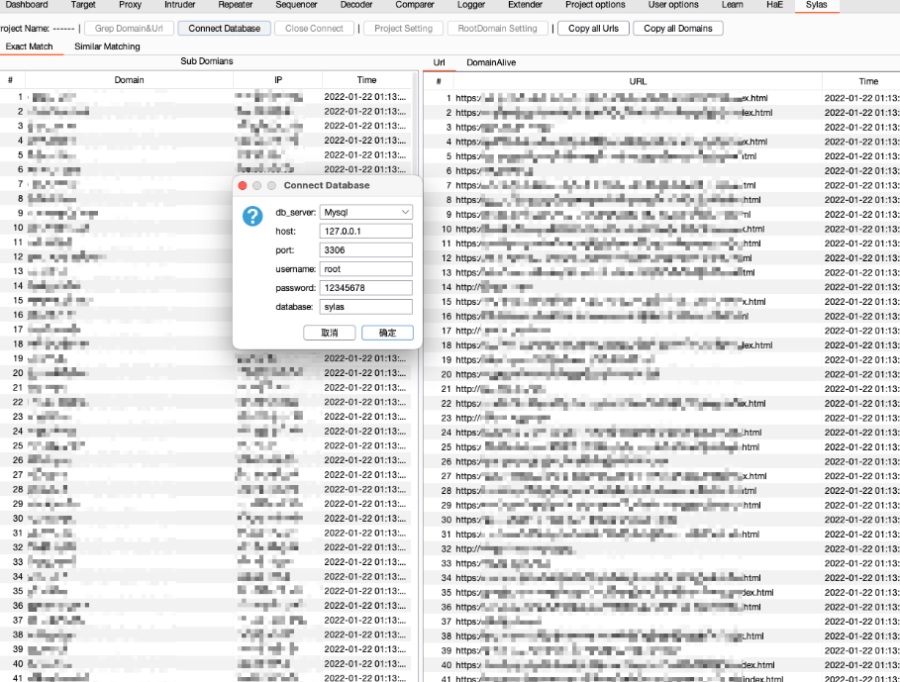Click the password input field
Screen dimensions: 900x682
click(365, 288)
